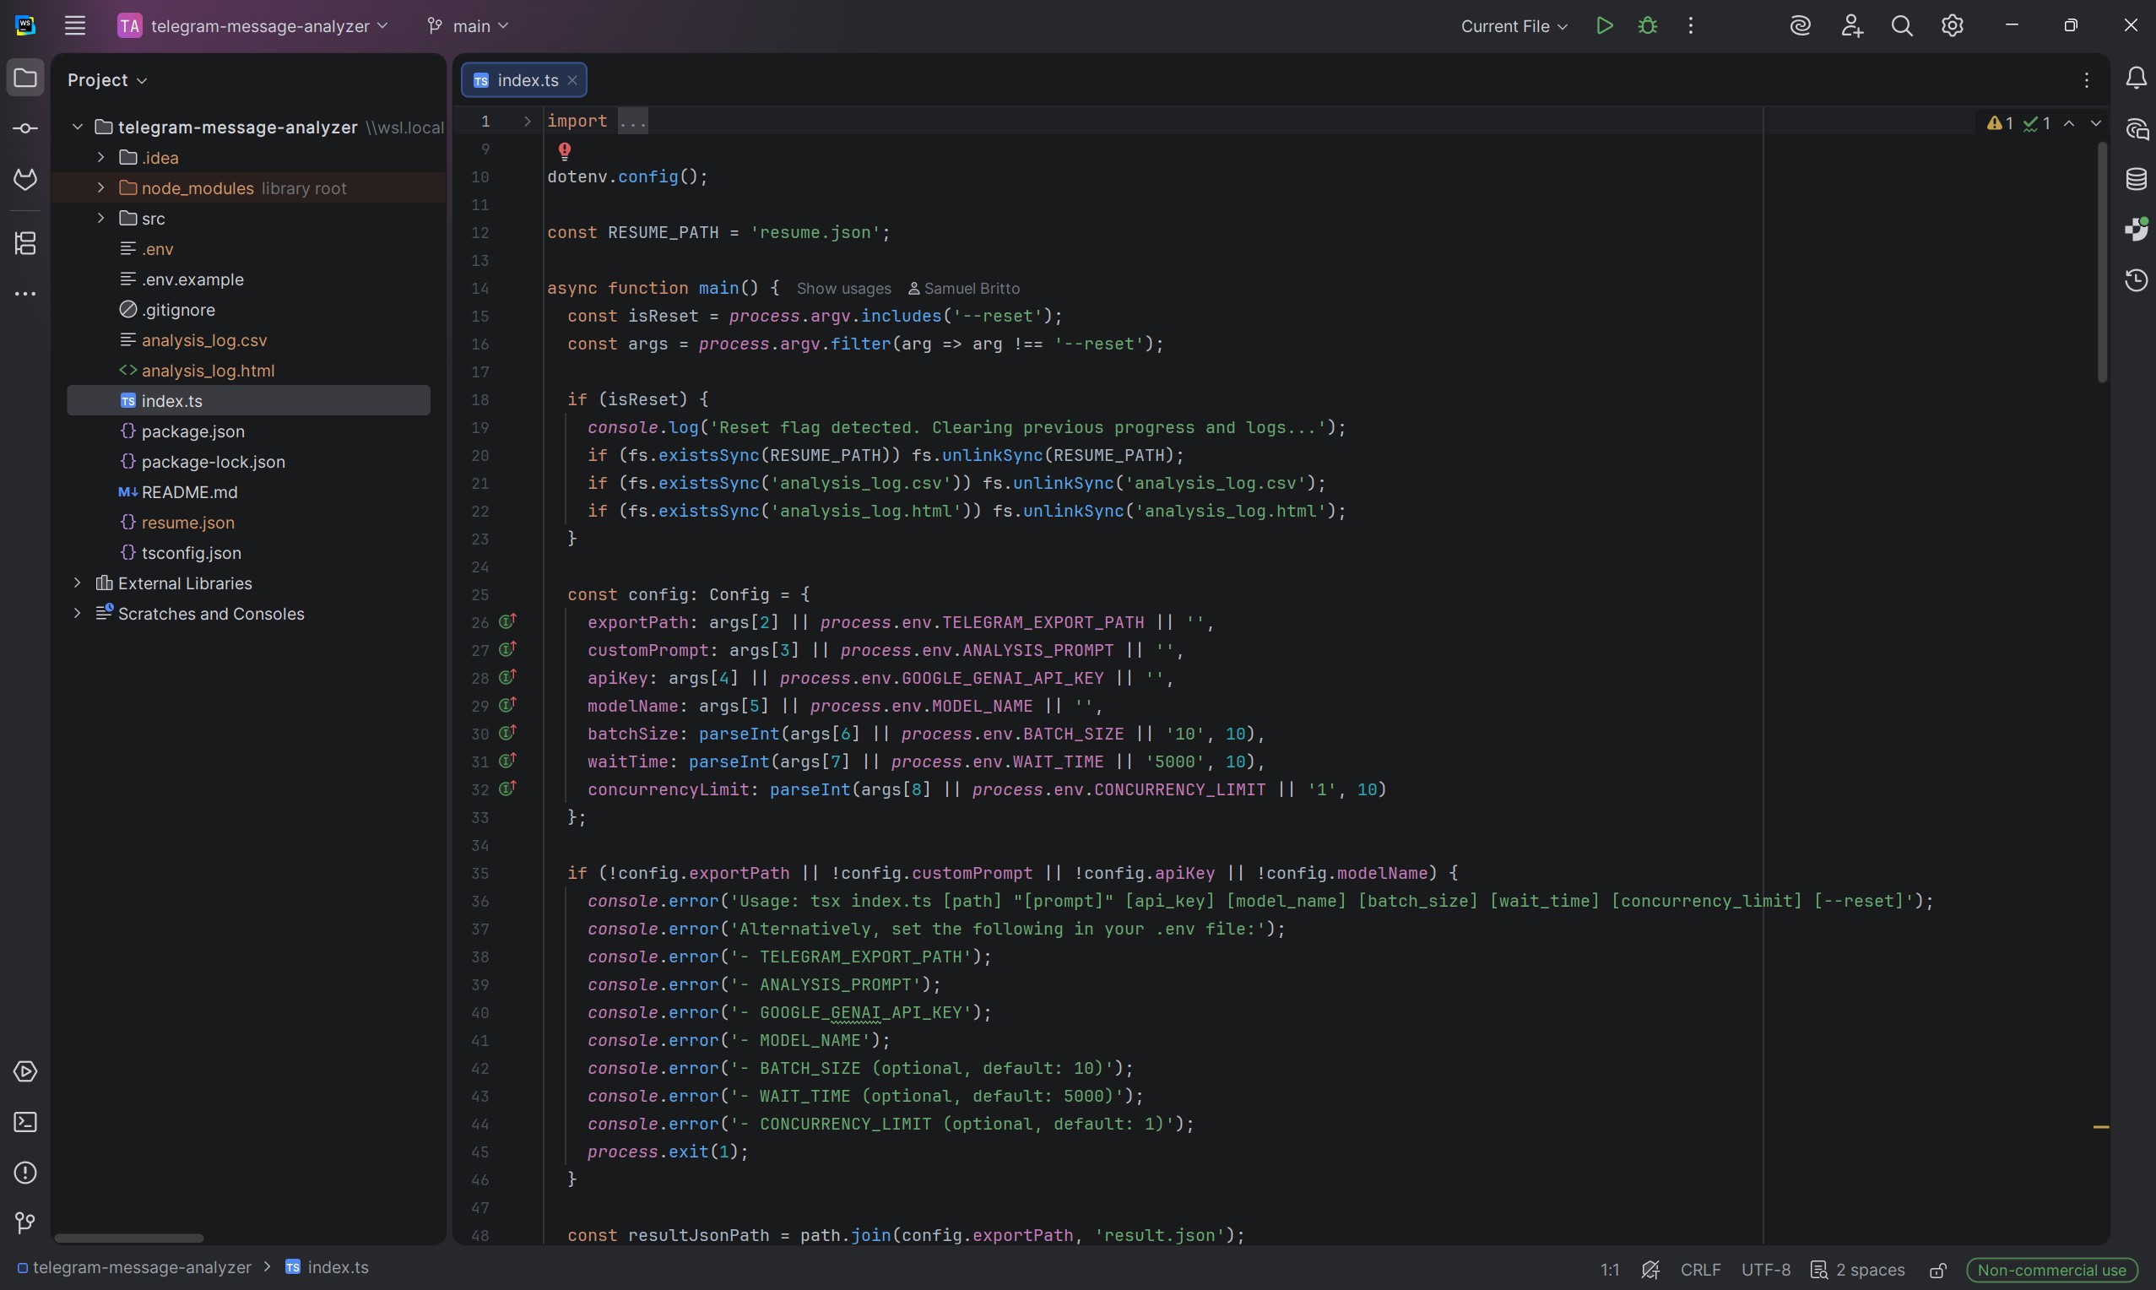Open the Problems tool window
Screen dimensions: 2156x1290
[x=25, y=1173]
